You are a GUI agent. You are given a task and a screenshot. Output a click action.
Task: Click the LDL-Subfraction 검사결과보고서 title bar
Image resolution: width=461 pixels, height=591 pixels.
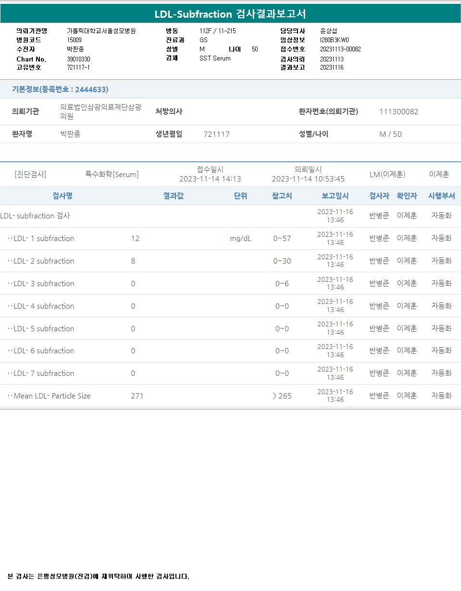tap(230, 14)
